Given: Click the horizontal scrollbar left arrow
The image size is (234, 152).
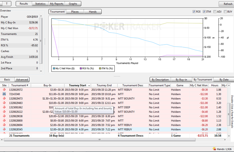Looking at the screenshot, I should (2, 140).
